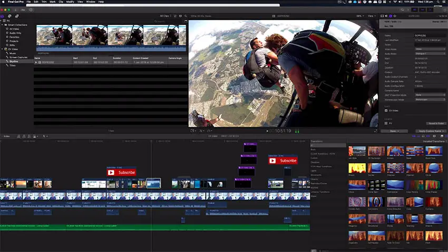448x252 pixels.
Task: Collapse the Smart Collections folder
Action: click(x=2, y=25)
